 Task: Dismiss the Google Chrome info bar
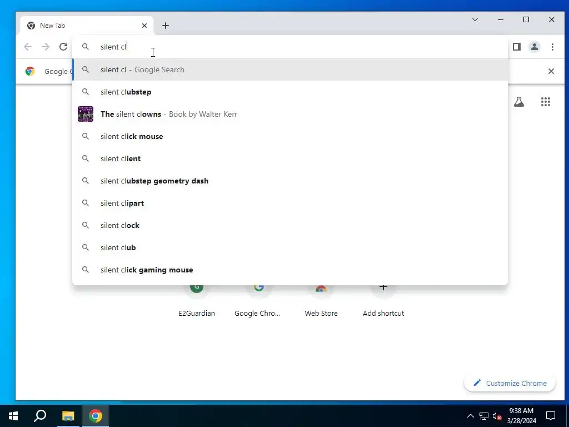(551, 71)
